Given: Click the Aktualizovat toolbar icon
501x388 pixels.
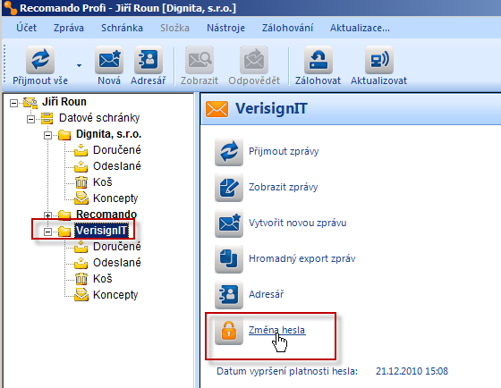Looking at the screenshot, I should pyautogui.click(x=379, y=60).
